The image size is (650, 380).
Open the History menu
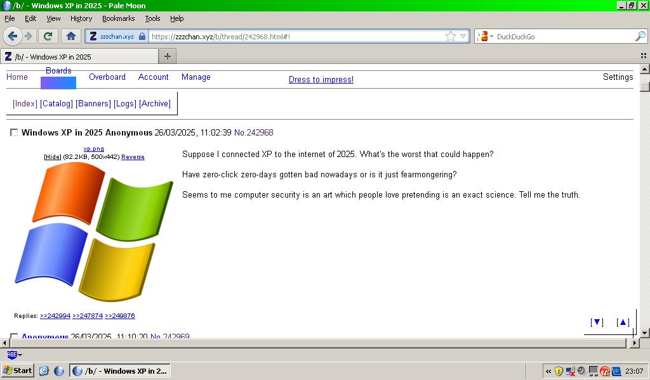[81, 18]
